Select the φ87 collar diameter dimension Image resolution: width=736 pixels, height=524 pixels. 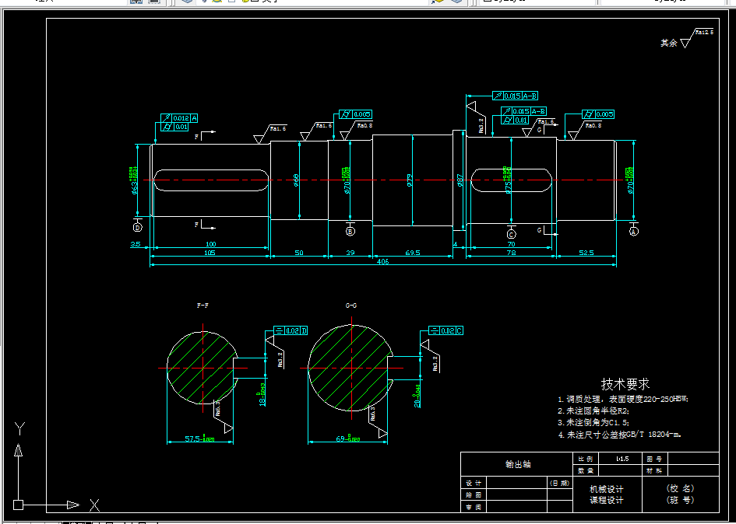[x=460, y=181]
